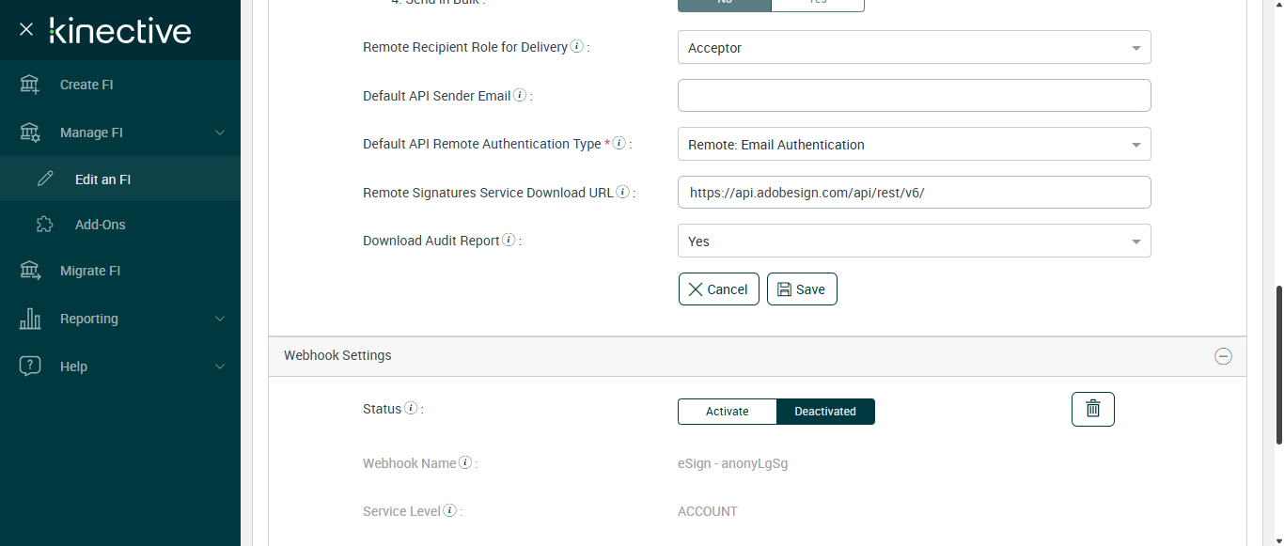
Task: Select the Deactivated status option
Action: click(825, 412)
